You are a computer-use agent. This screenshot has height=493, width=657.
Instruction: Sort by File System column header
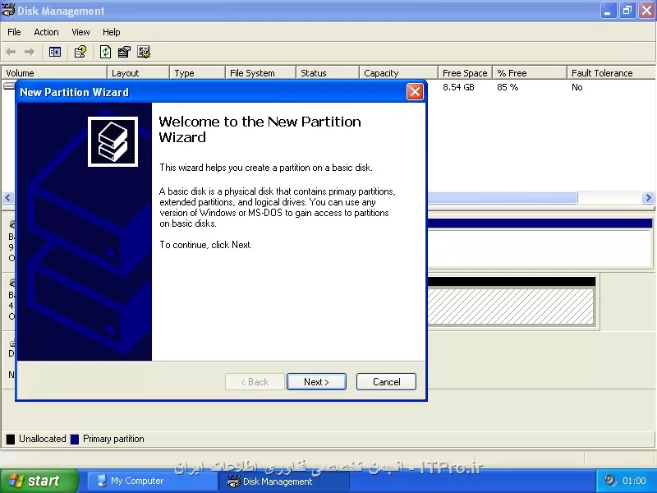point(260,73)
